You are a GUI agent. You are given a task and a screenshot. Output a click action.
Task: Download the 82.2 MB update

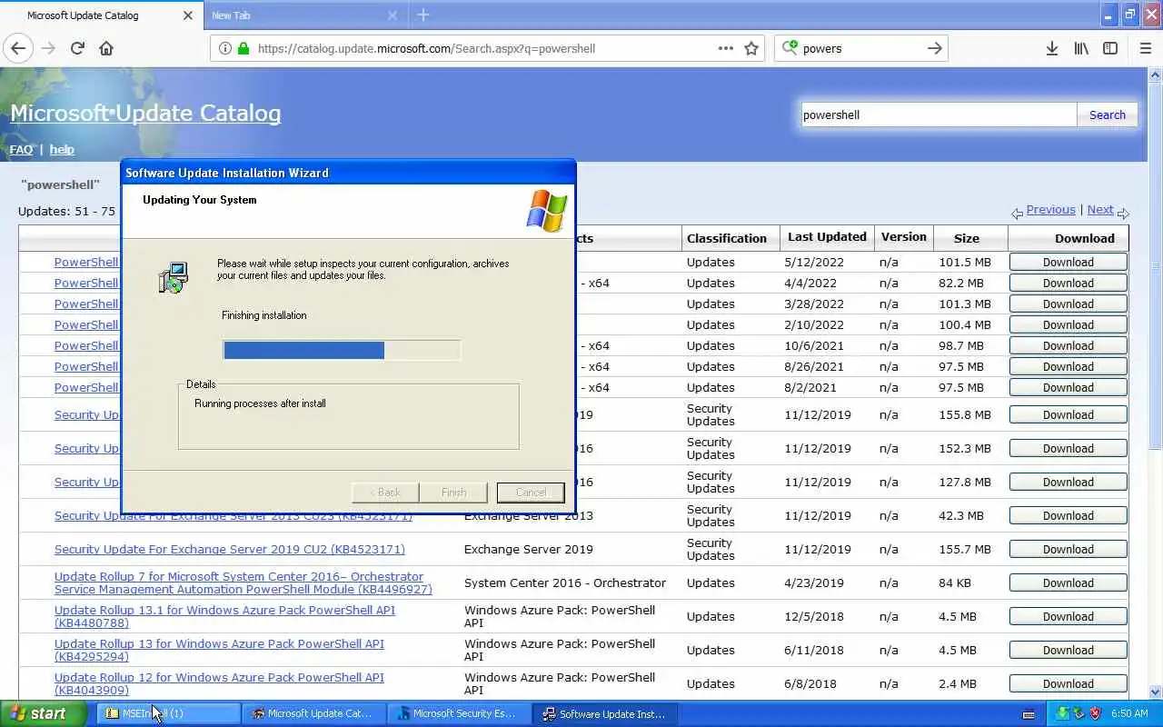pyautogui.click(x=1069, y=283)
